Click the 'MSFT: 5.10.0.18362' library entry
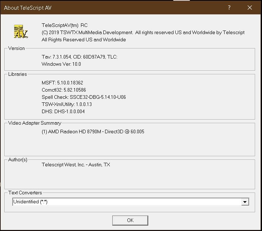 point(62,83)
